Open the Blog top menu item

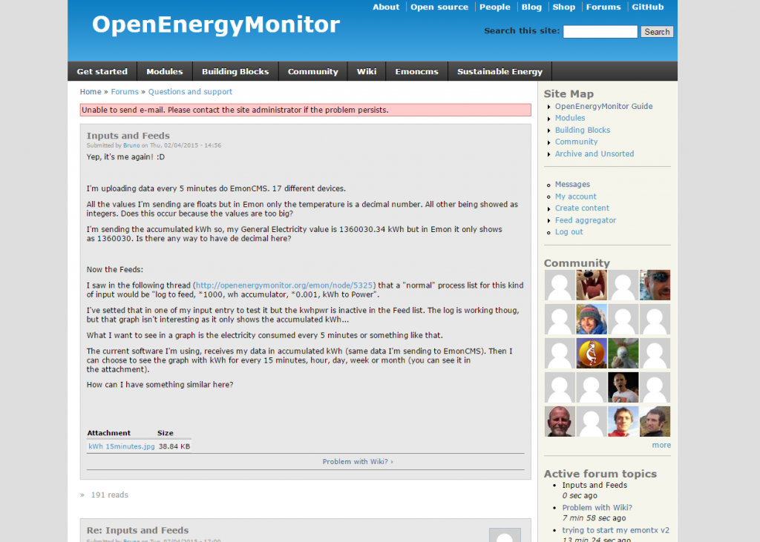coord(531,7)
